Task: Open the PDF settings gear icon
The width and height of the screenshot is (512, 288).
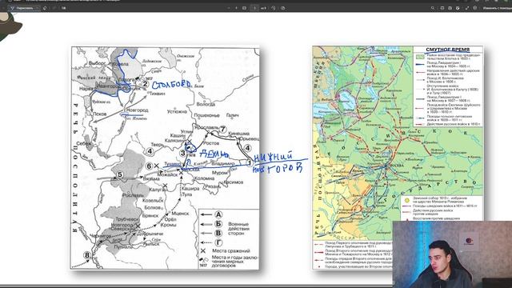Action: (474, 8)
